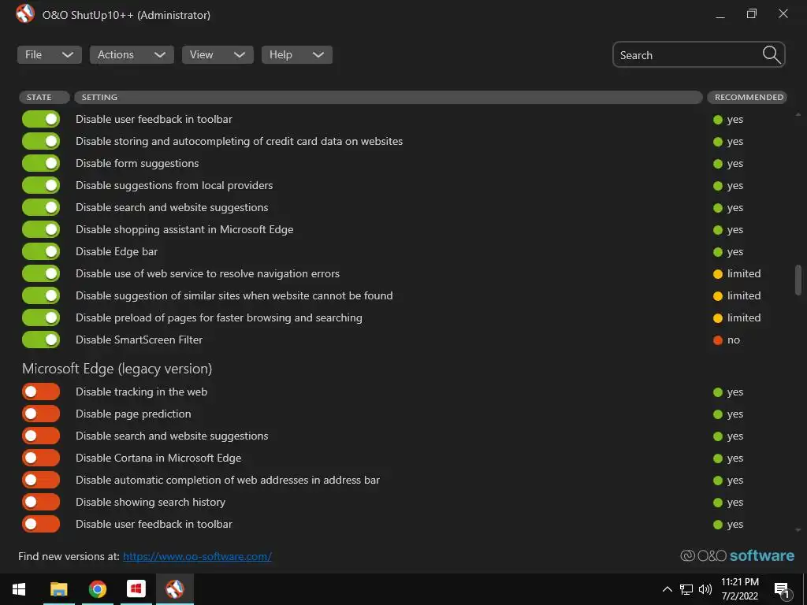Open the oo-software.com link
The width and height of the screenshot is (807, 605).
point(197,557)
